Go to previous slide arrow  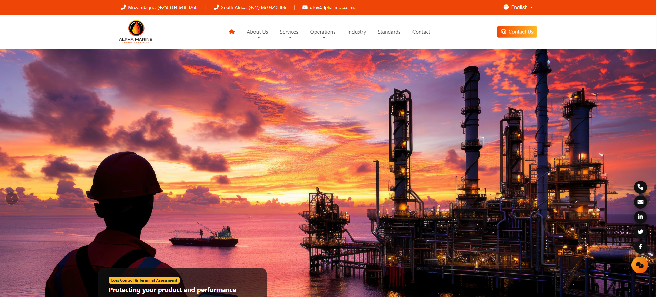tap(12, 198)
